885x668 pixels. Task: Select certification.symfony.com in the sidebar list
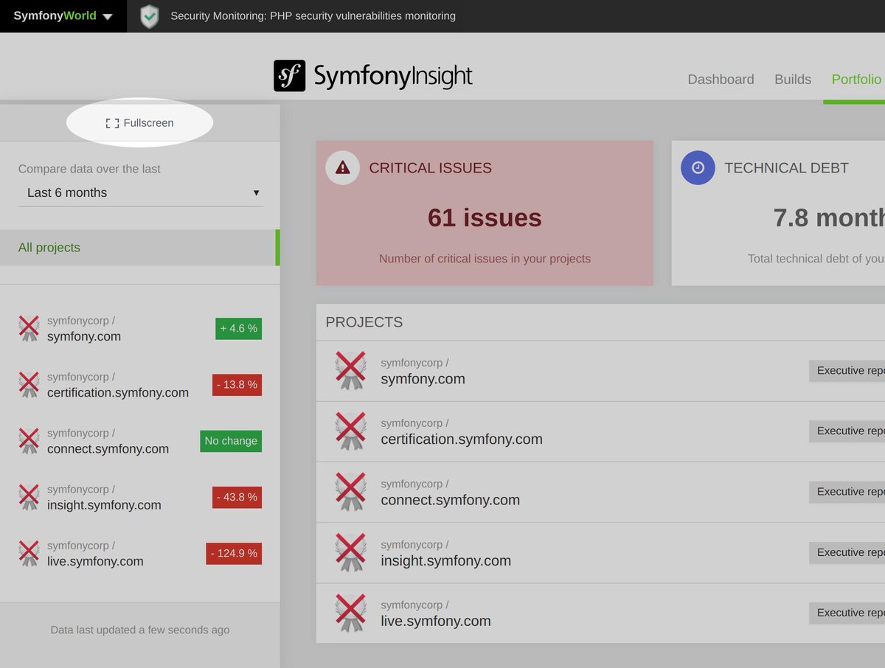click(x=118, y=392)
